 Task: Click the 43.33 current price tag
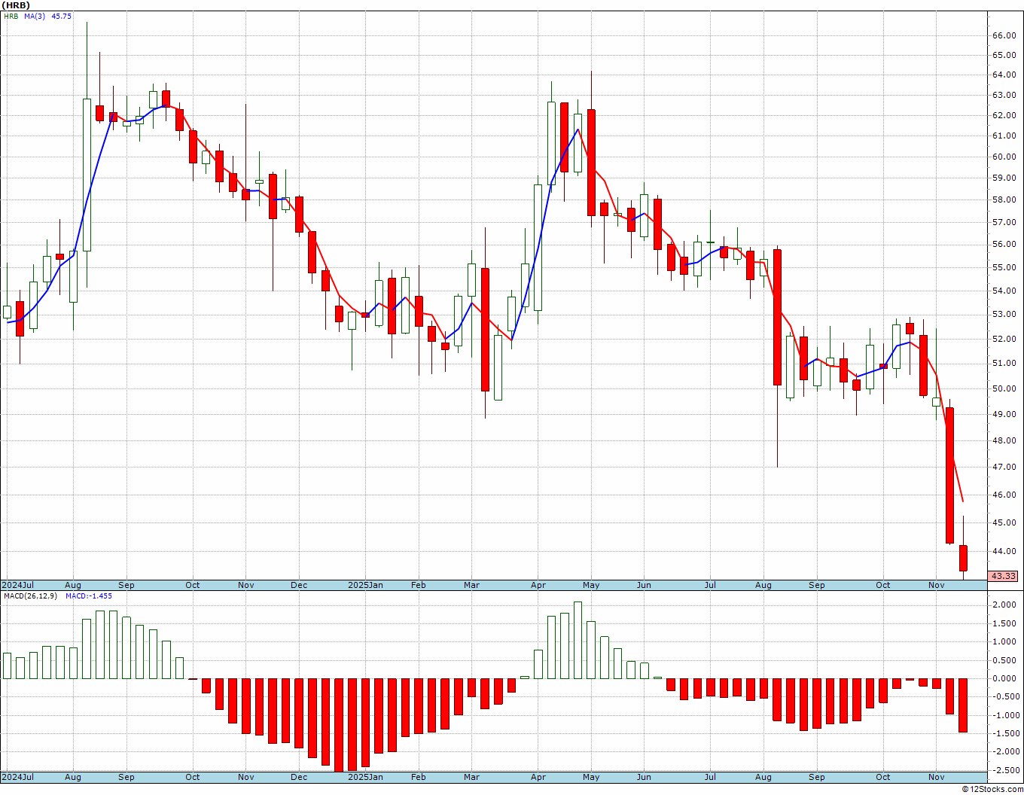tap(1003, 576)
